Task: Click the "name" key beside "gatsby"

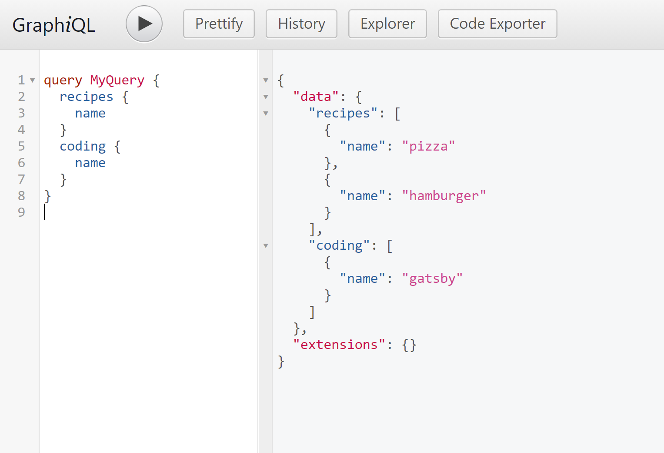Action: pos(363,279)
